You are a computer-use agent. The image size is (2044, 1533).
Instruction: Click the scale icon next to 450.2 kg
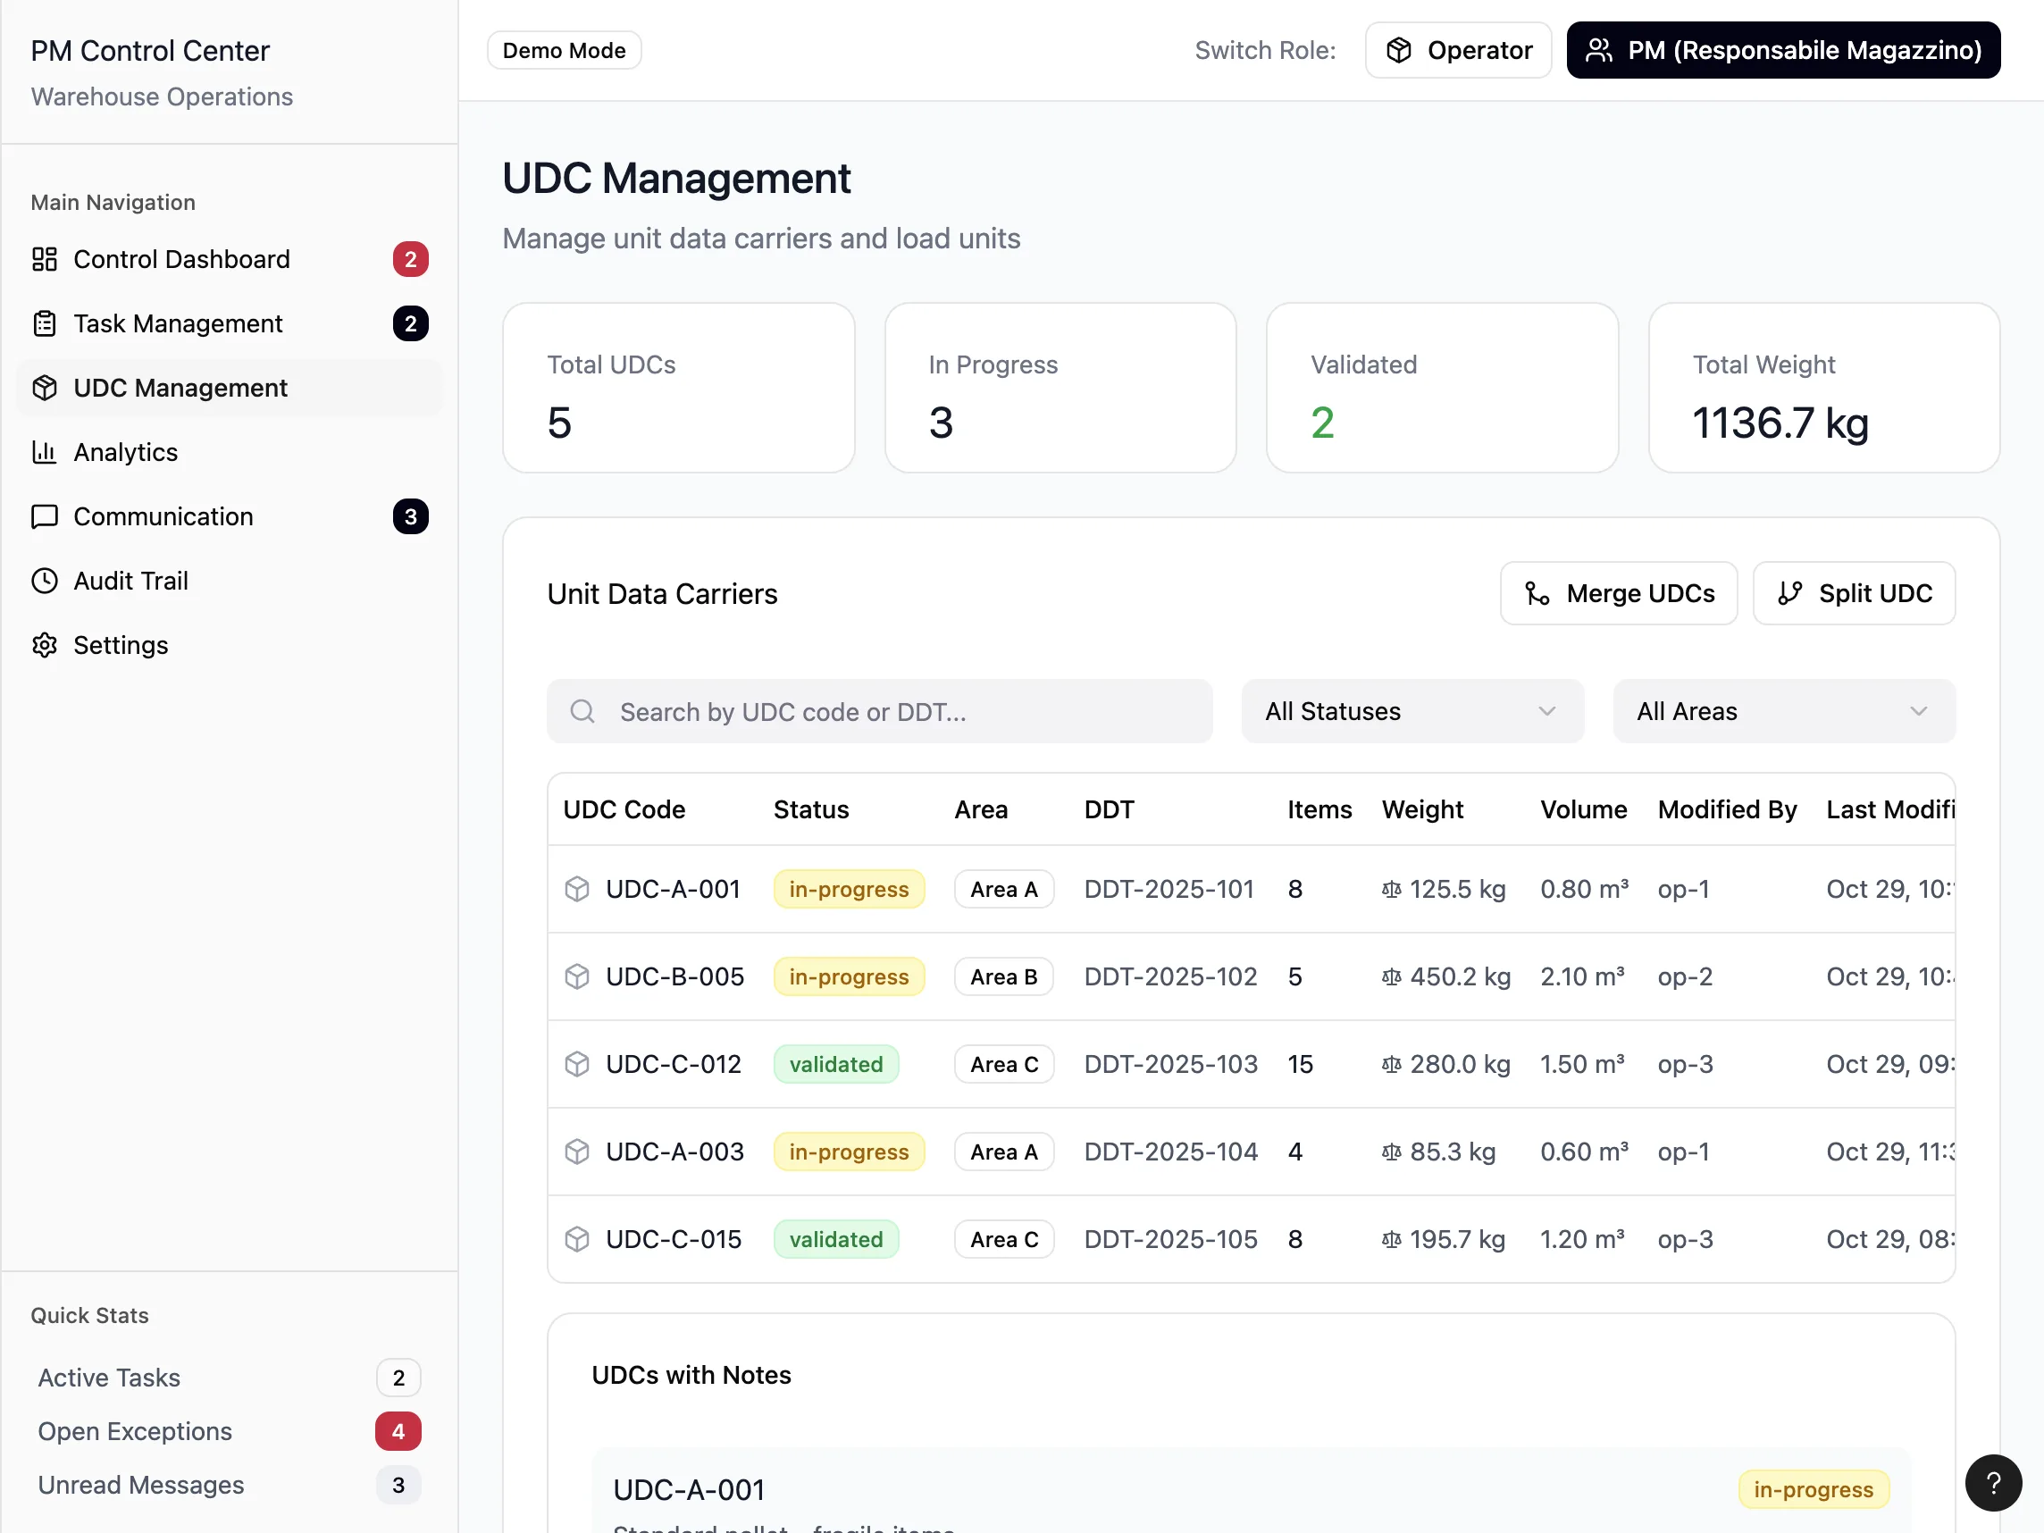click(1392, 976)
